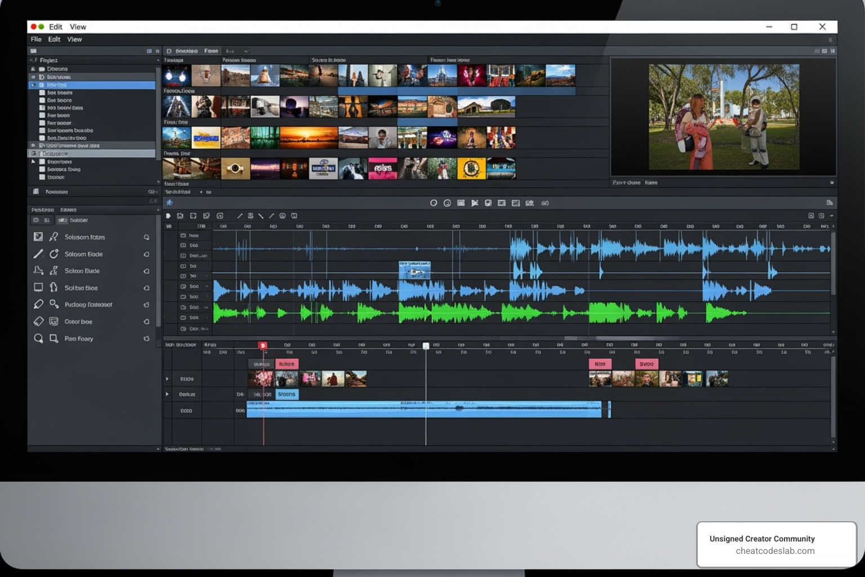Screen dimensions: 865x577
Task: Open the File menu of the application
Action: click(36, 39)
